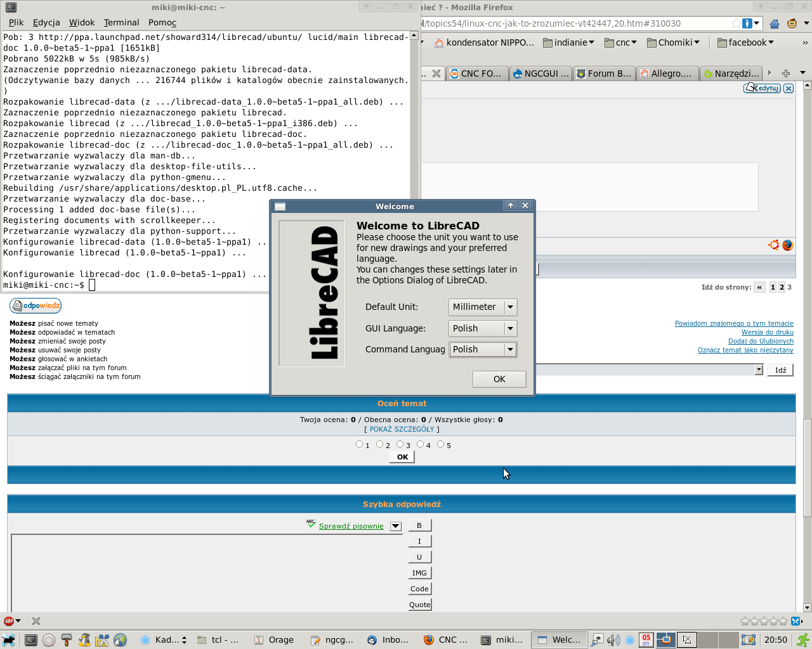Open the Default Unit dropdown
The image size is (812, 649).
[x=483, y=307]
